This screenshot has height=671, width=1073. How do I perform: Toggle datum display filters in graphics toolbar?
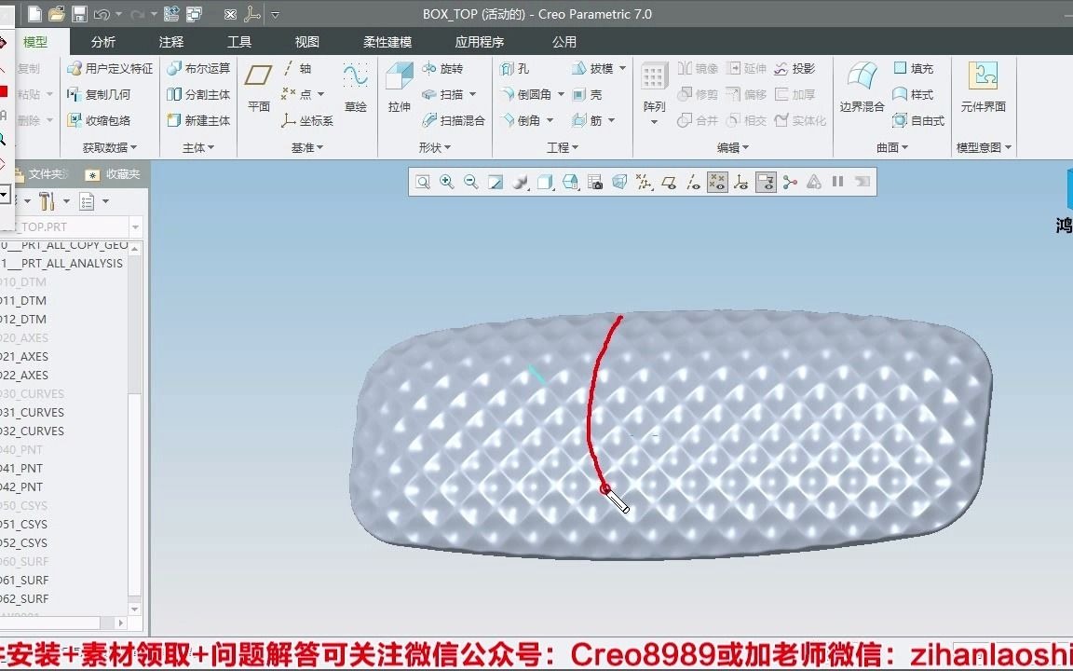click(x=643, y=182)
